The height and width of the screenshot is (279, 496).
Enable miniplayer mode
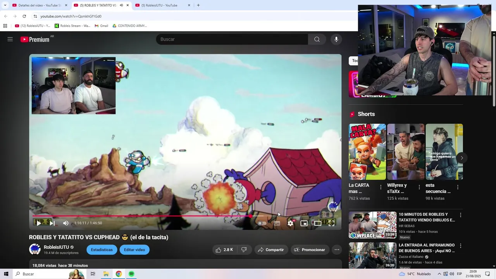coord(304,223)
